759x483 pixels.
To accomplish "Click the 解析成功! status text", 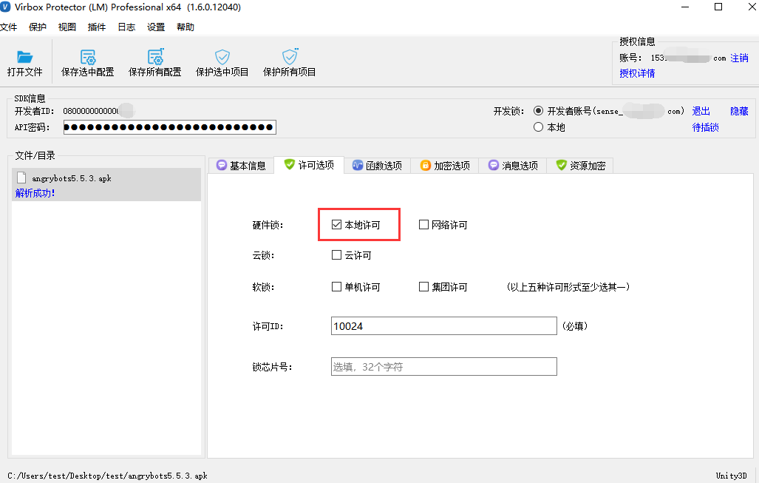I will click(35, 193).
